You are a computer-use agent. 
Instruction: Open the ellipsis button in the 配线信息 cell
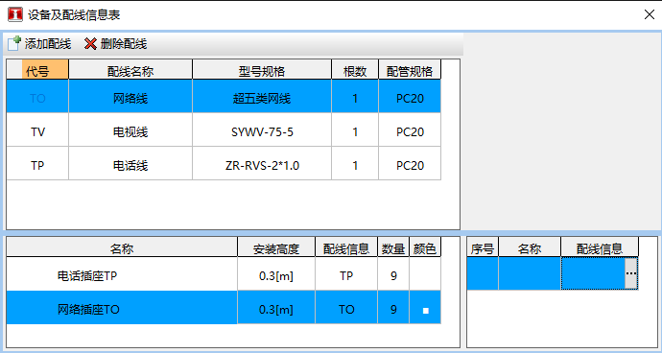631,273
